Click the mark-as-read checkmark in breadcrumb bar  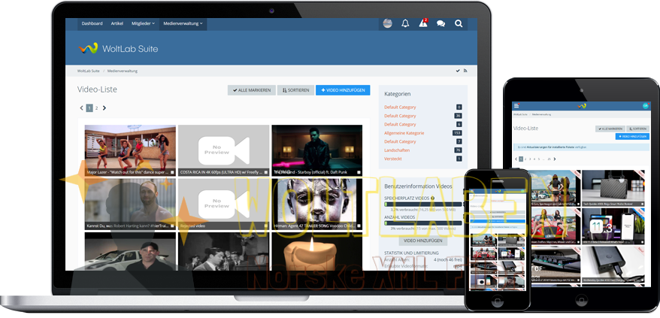coord(457,71)
